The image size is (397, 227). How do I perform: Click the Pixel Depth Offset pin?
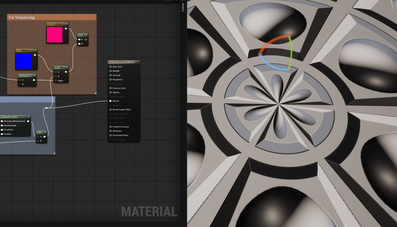pyautogui.click(x=110, y=135)
